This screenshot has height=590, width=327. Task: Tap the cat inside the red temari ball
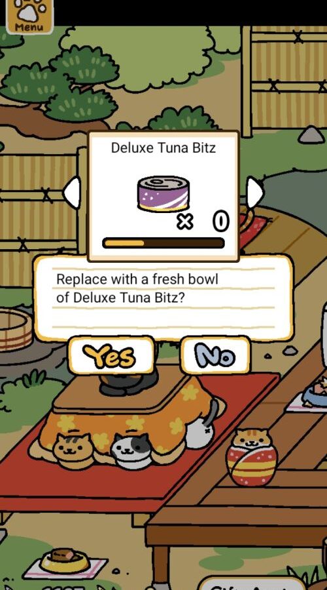(x=252, y=457)
